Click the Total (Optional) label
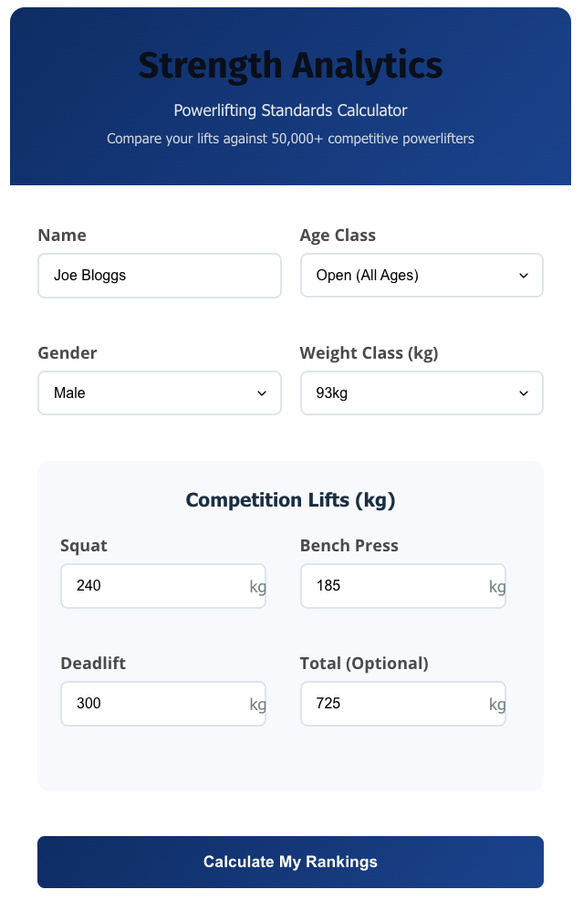 364,664
